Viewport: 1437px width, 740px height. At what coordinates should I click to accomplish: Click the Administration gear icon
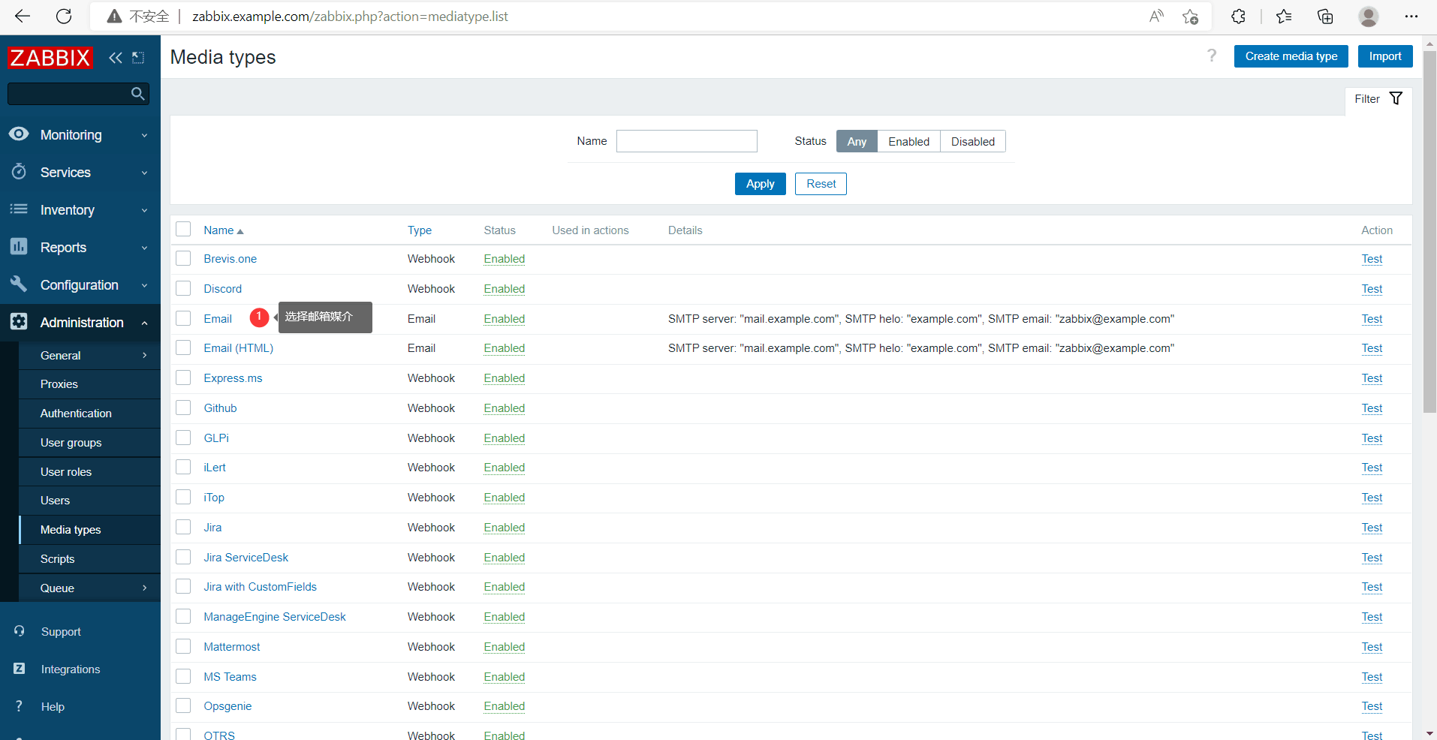[19, 322]
